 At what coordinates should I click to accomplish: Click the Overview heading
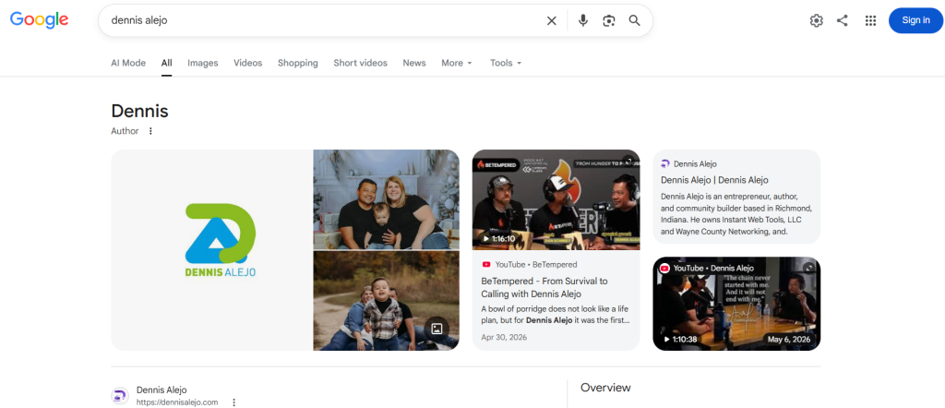pos(605,388)
